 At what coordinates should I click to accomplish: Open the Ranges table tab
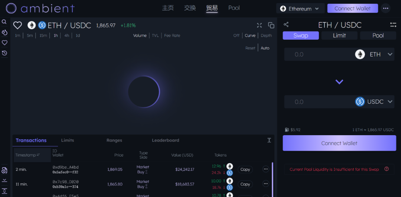point(114,140)
